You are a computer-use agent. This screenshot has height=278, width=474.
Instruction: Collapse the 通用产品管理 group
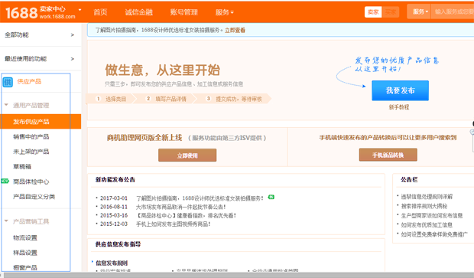click(x=6, y=105)
